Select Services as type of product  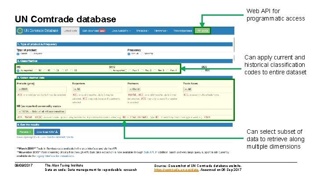31,54
